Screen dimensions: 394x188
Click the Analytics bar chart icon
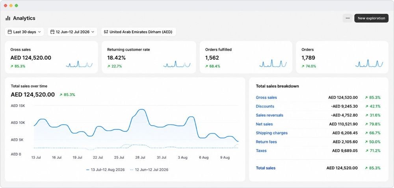(x=8, y=18)
